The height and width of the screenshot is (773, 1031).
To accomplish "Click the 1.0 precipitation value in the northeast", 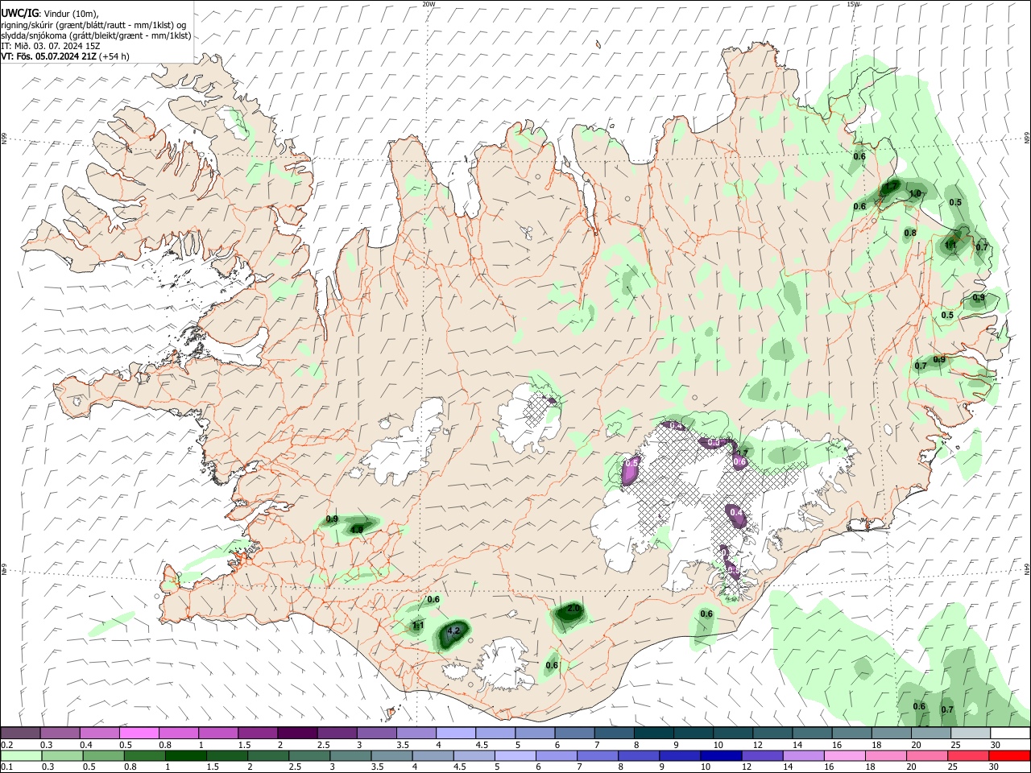I will click(x=915, y=194).
